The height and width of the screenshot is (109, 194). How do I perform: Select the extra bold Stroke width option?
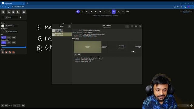[x=14, y=43]
